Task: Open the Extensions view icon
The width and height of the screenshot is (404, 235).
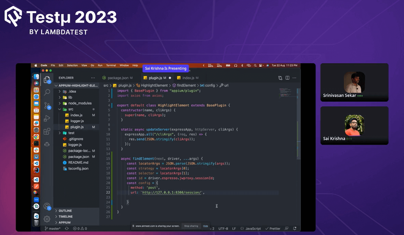Action: click(47, 131)
